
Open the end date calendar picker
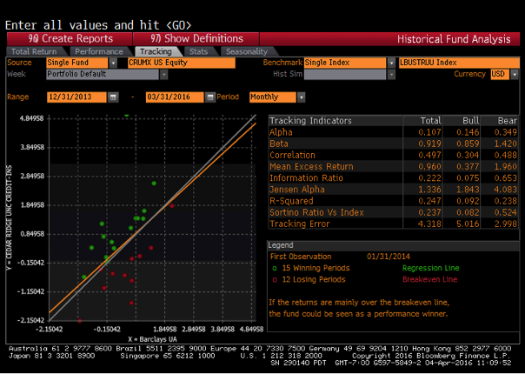[208, 97]
